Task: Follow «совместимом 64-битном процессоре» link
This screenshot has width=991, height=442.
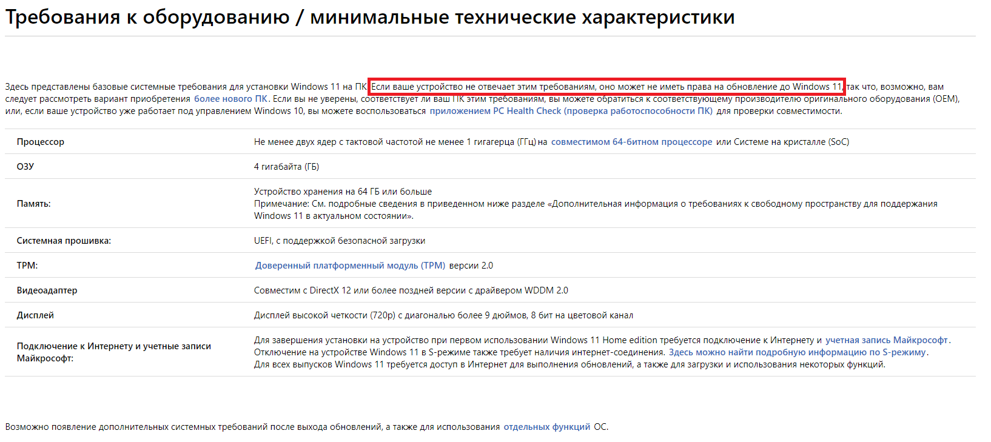Action: tap(631, 142)
